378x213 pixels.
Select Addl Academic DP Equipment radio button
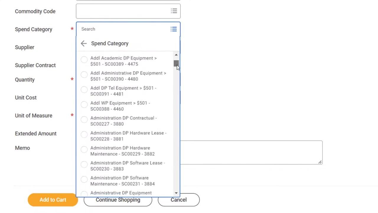(x=84, y=60)
